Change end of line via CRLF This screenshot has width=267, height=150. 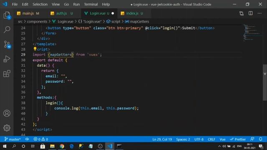(212, 139)
